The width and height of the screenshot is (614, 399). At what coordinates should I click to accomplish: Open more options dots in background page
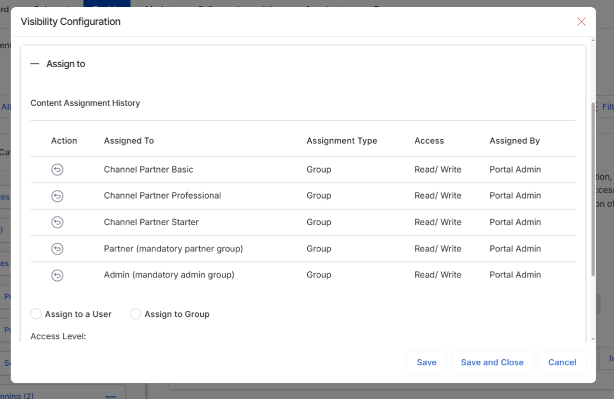110,396
